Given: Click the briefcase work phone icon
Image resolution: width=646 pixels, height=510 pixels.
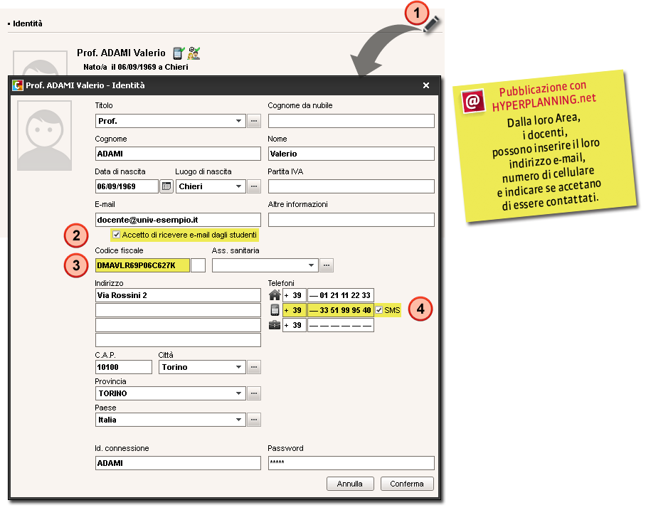Looking at the screenshot, I should 275,325.
